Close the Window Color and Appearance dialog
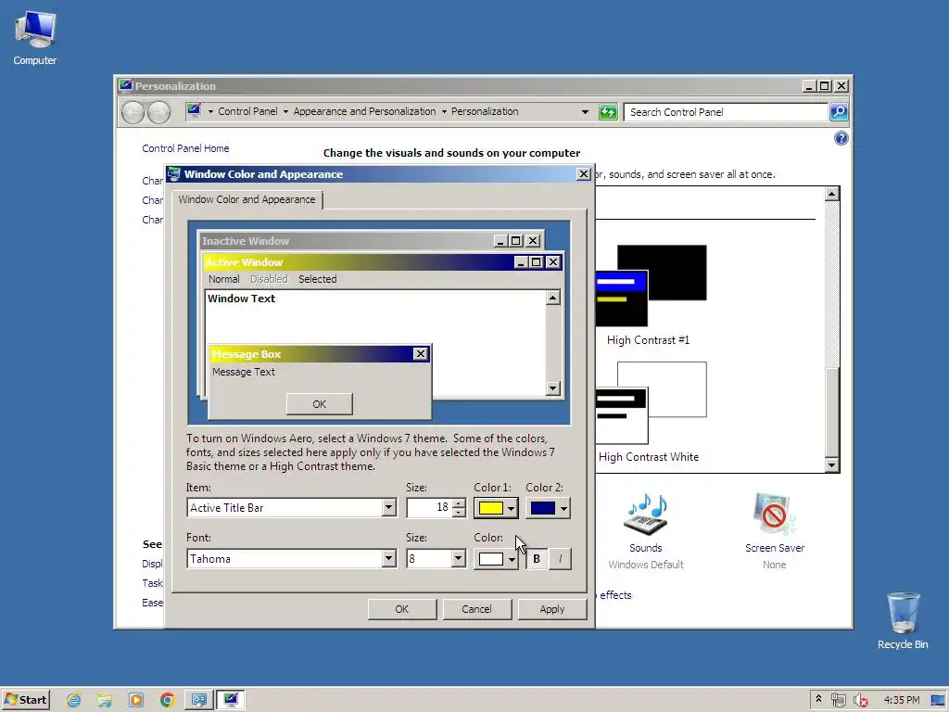Viewport: 949px width, 712px height. tap(584, 174)
